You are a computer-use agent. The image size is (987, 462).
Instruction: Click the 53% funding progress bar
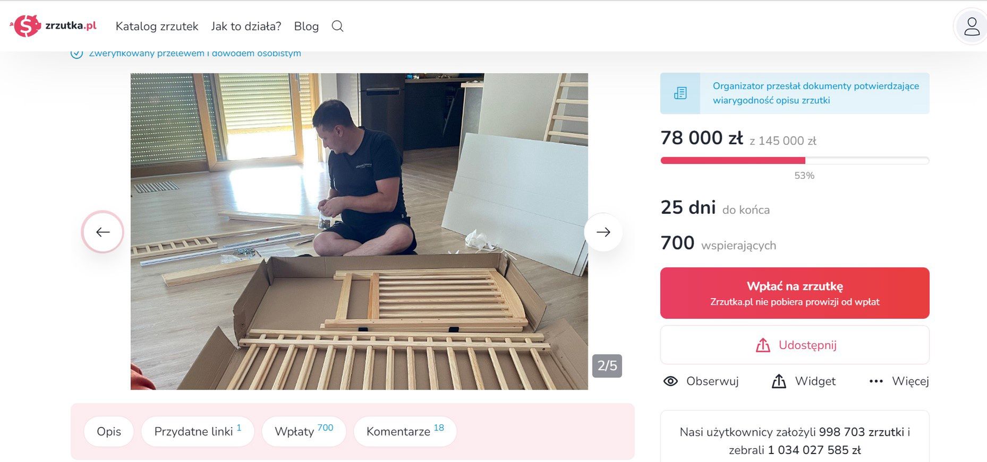coord(794,160)
